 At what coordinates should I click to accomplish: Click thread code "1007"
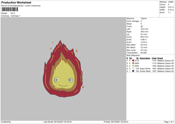154,71
